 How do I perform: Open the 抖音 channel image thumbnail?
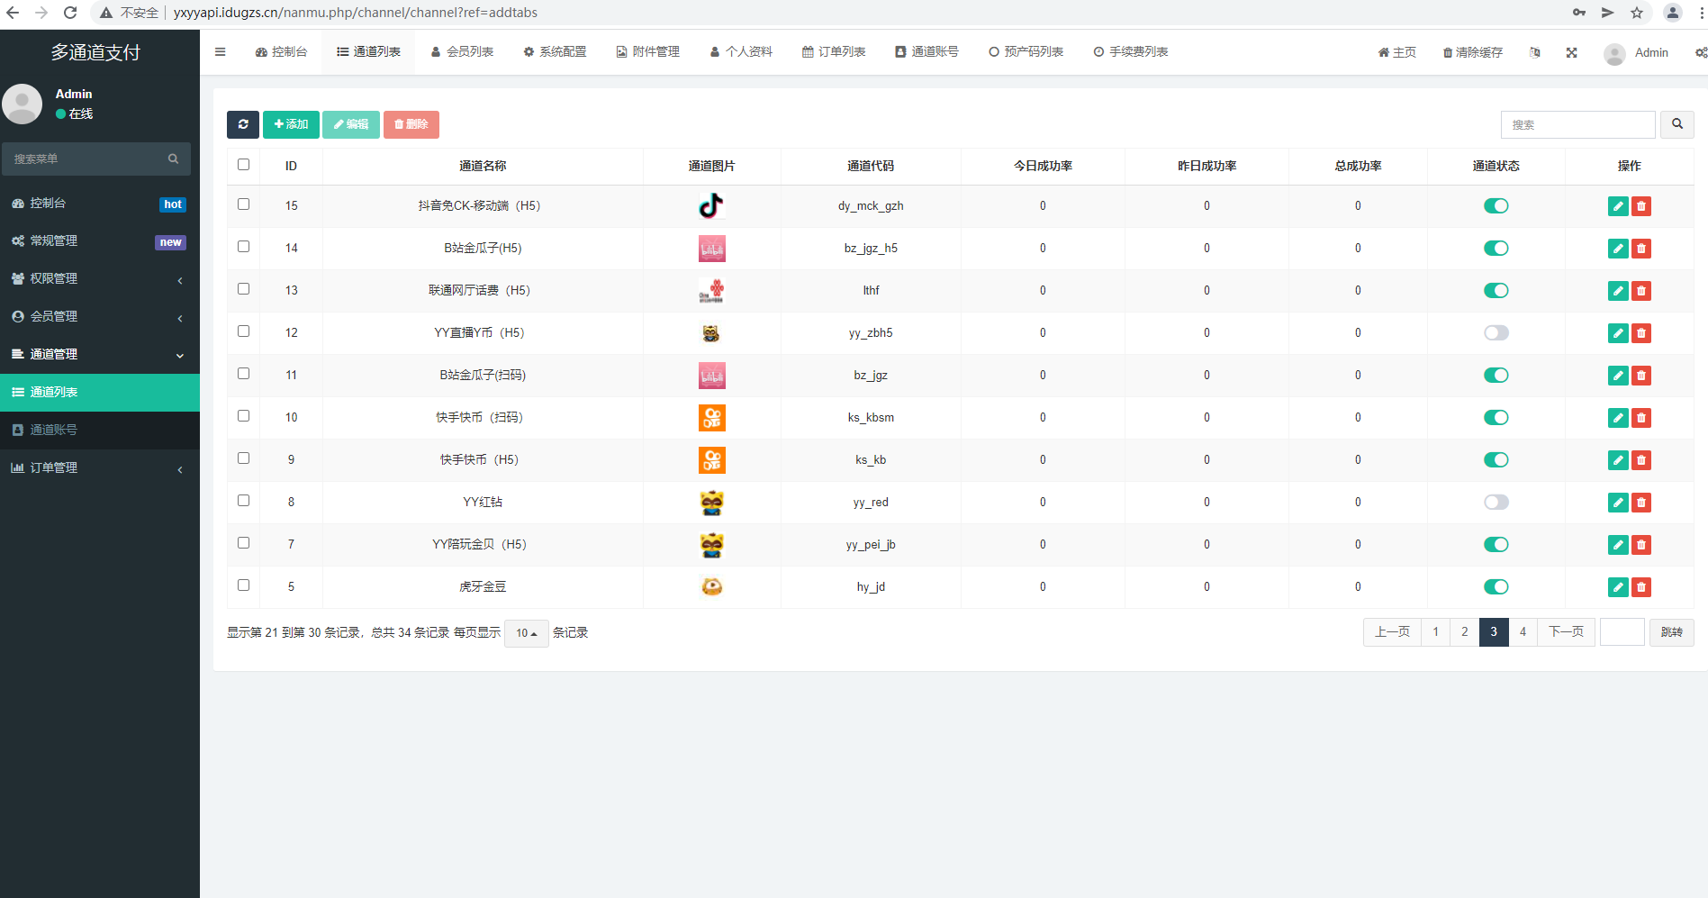(711, 206)
